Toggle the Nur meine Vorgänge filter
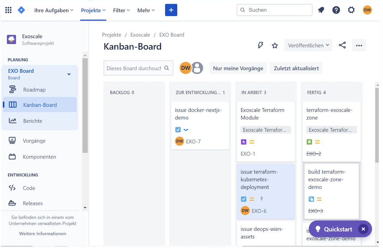Viewport: 383px width, 248px height. tap(238, 68)
